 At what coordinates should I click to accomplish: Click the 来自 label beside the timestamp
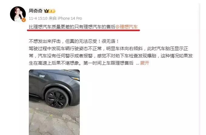(x=52, y=18)
